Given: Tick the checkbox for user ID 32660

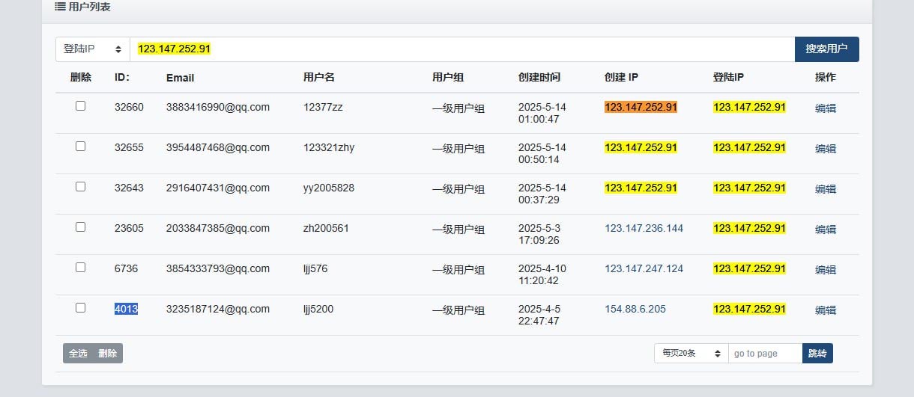Looking at the screenshot, I should pos(80,106).
